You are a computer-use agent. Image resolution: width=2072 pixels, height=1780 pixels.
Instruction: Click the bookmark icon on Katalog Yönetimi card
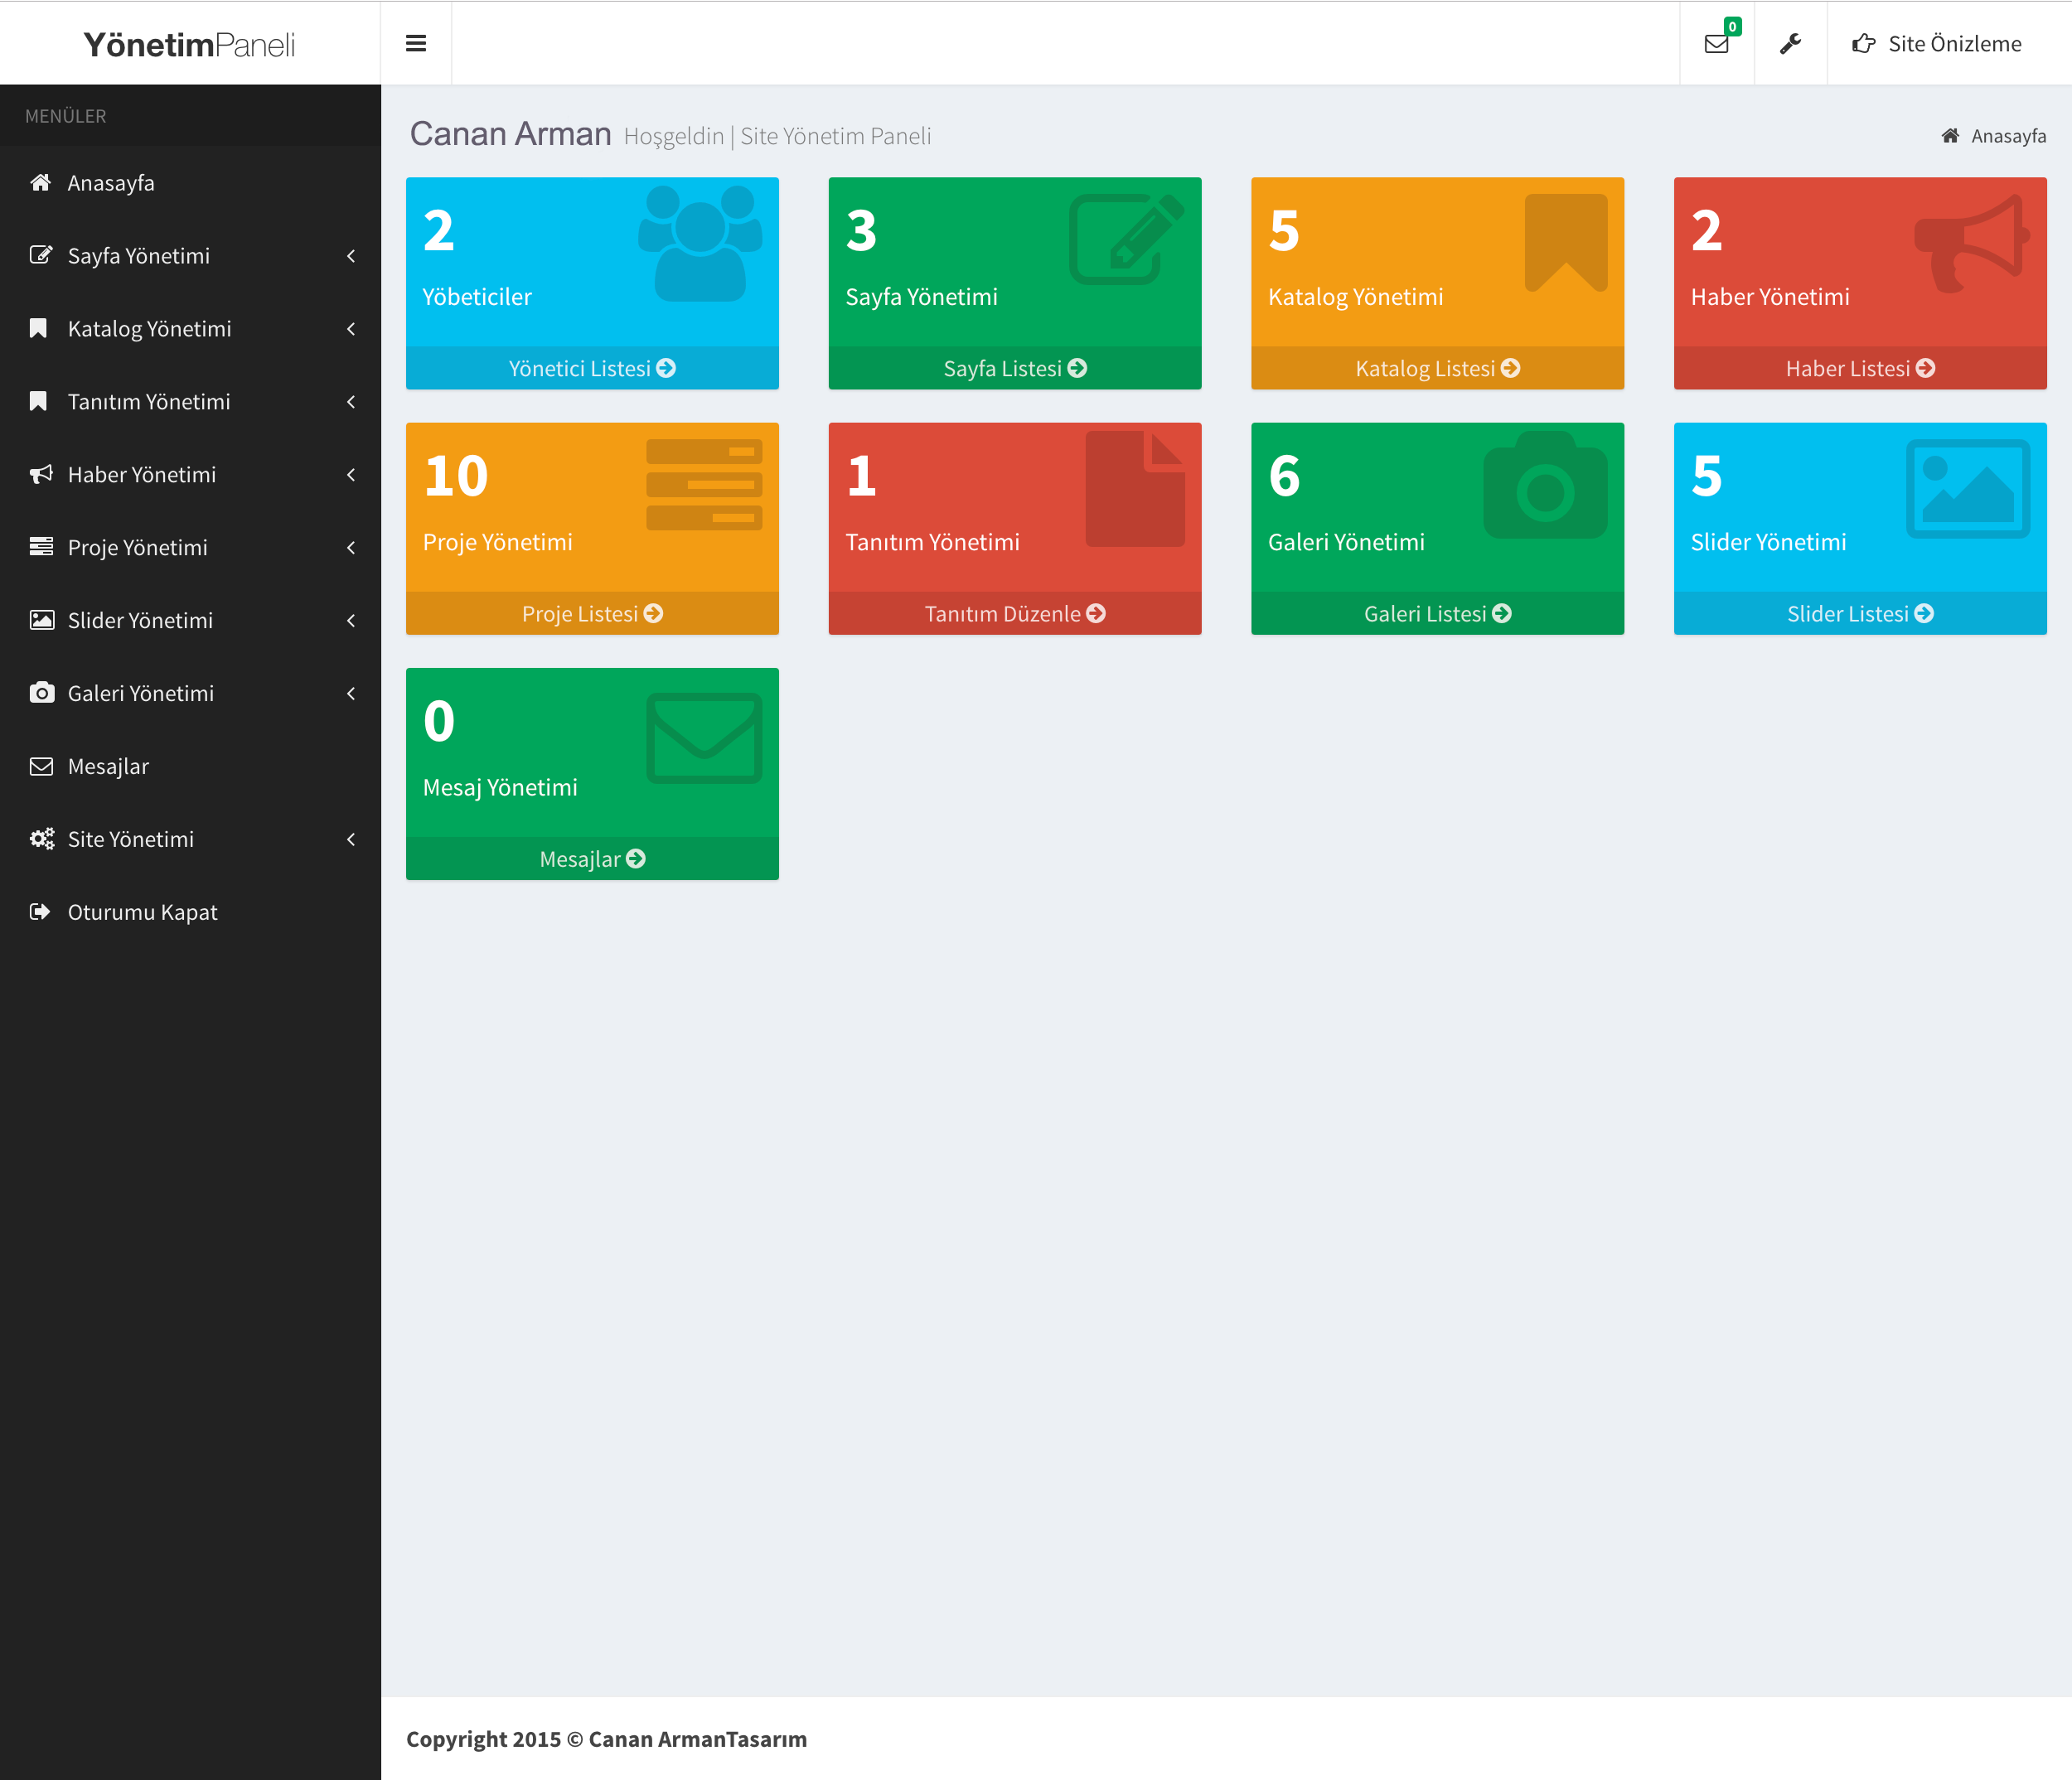1566,243
